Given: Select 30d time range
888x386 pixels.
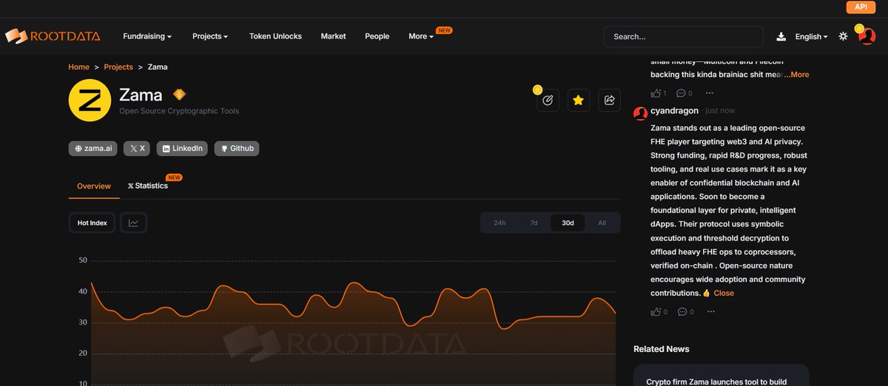Looking at the screenshot, I should tap(568, 223).
